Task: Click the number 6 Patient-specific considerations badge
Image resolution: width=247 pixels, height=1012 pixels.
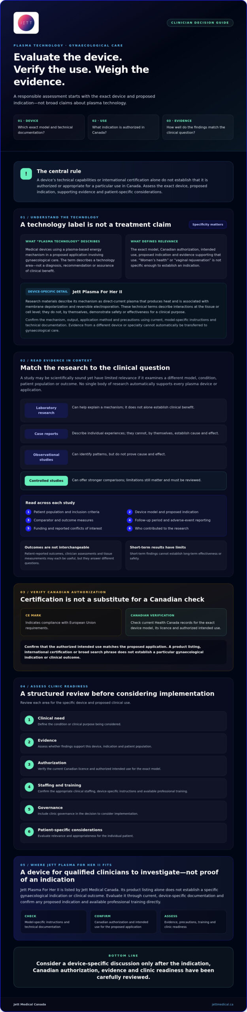Action: (x=29, y=831)
